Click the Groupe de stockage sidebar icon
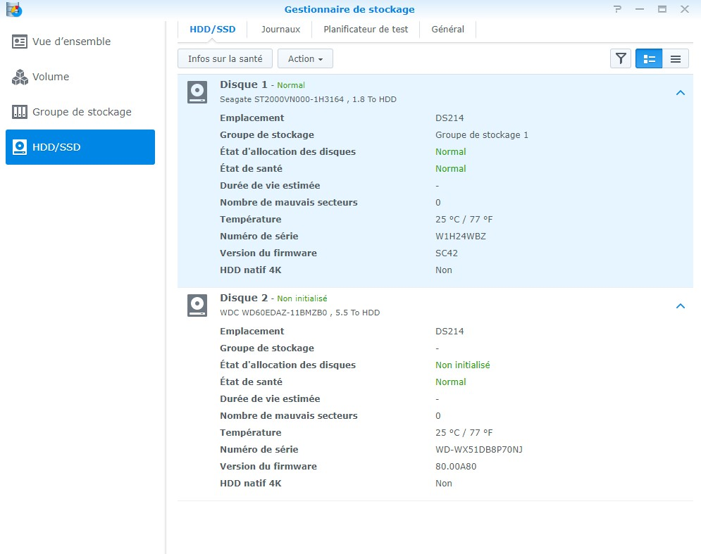 [x=20, y=112]
